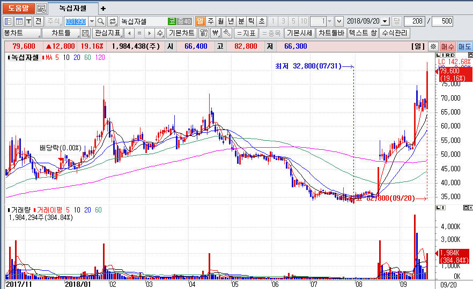Add a new tab with plus button
The width and height of the screenshot is (473, 289).
[104, 9]
